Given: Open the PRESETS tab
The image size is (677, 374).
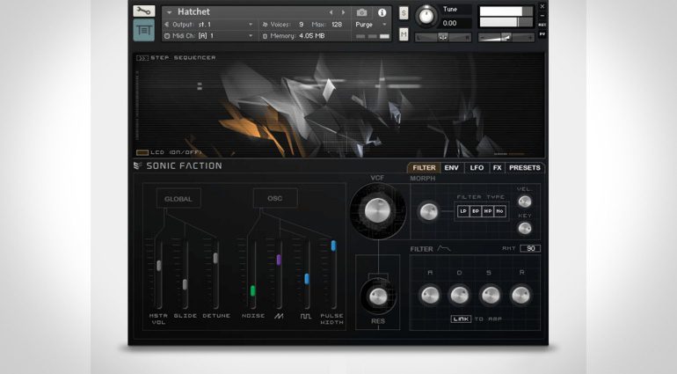Looking at the screenshot, I should coord(524,167).
